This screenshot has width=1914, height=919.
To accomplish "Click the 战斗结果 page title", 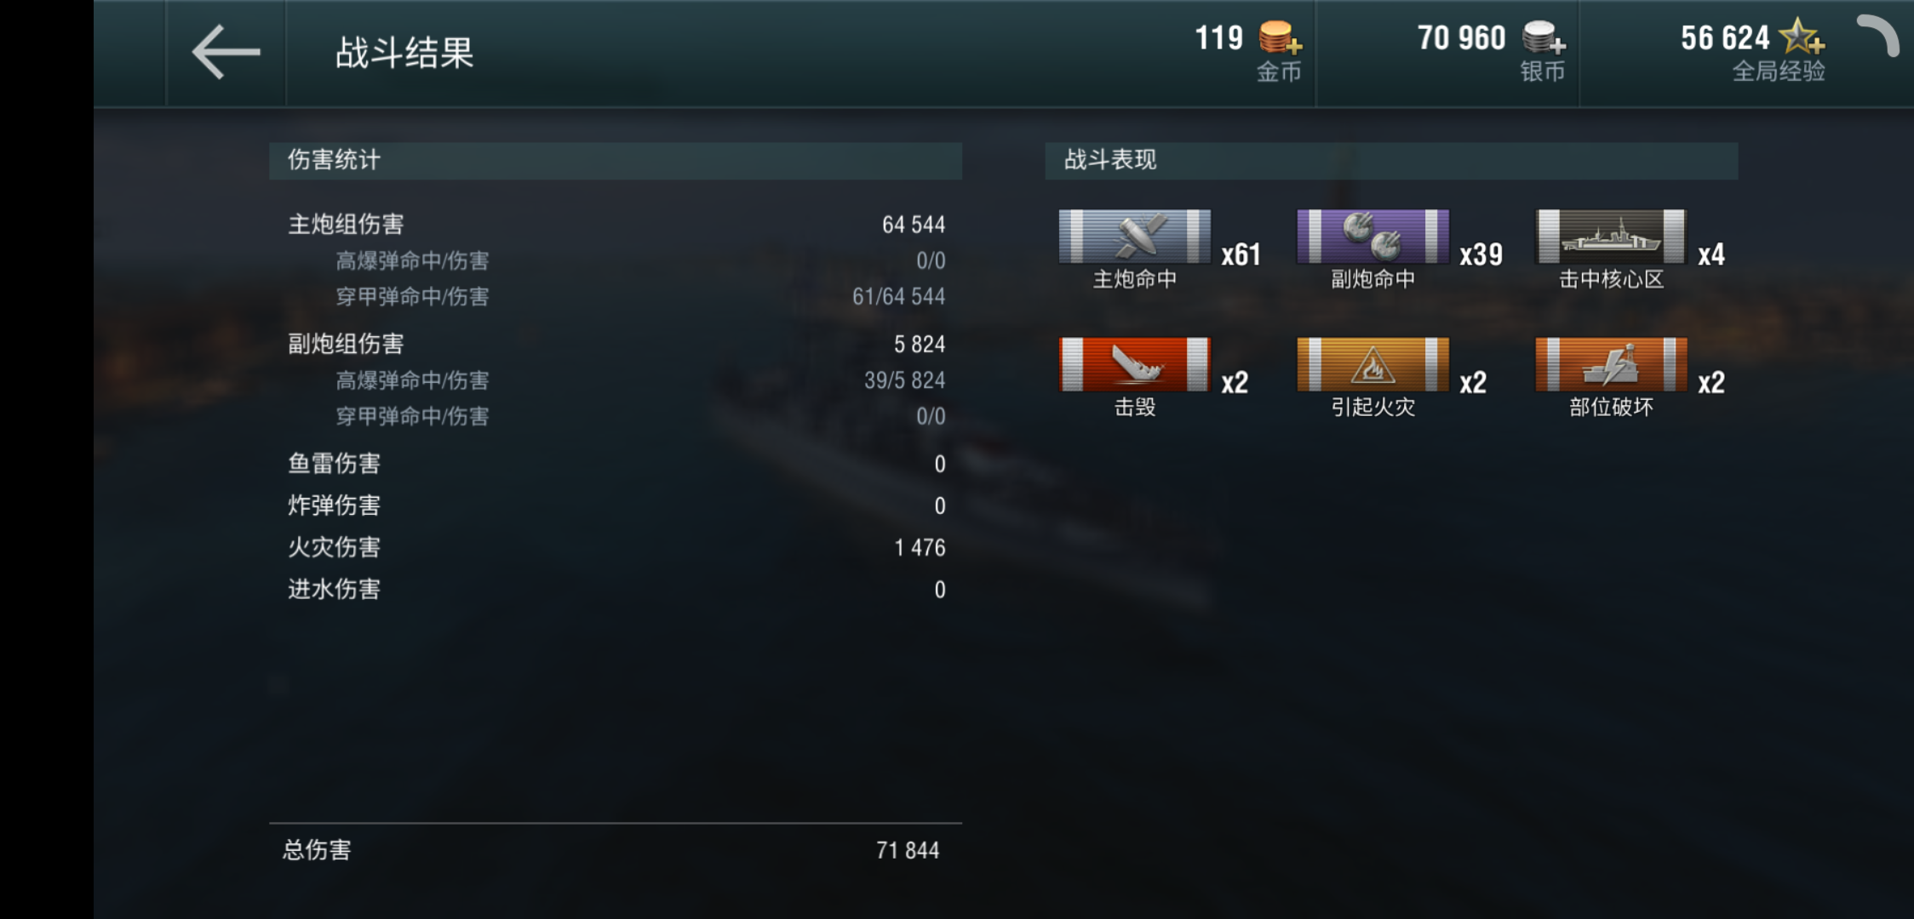I will [x=404, y=53].
